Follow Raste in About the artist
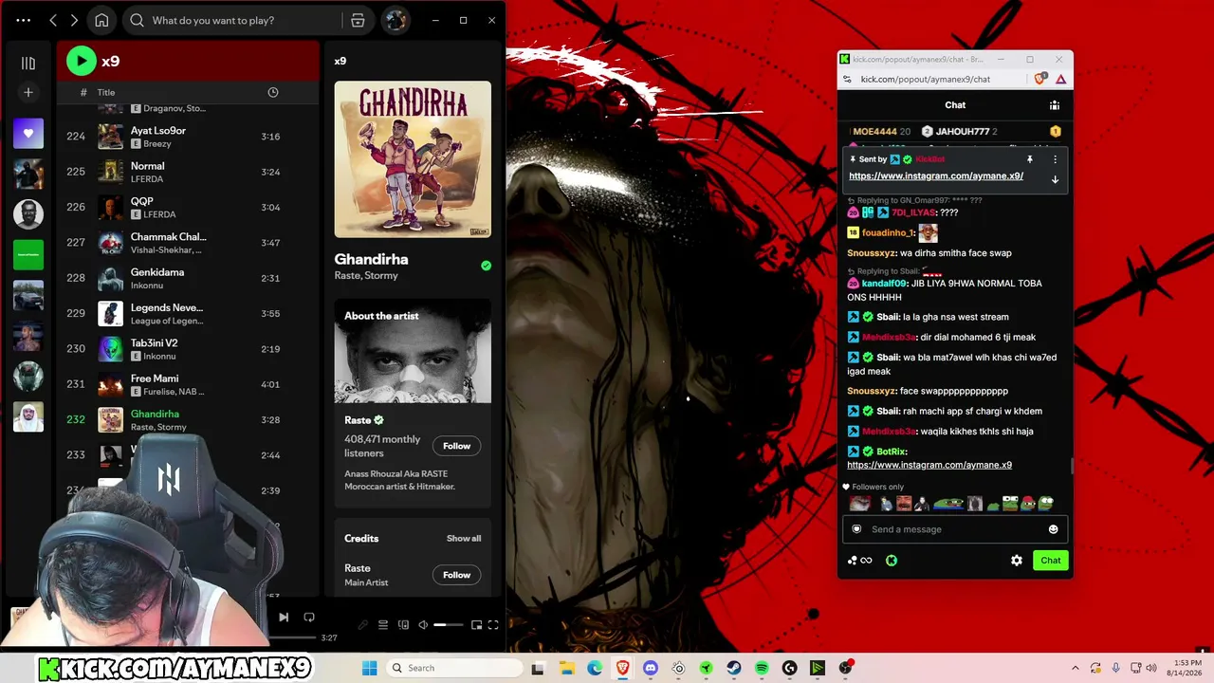 pyautogui.click(x=456, y=446)
